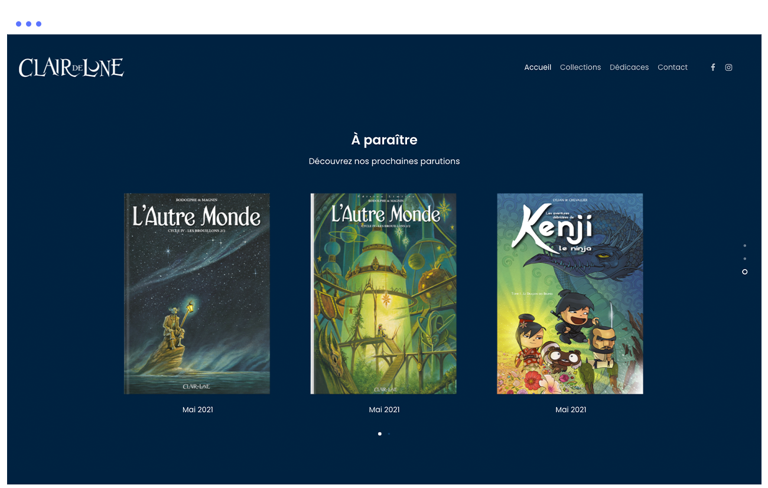Click 'Mai 2021' under Kenji cover
Viewport: 768px width, 488px height.
pos(571,409)
